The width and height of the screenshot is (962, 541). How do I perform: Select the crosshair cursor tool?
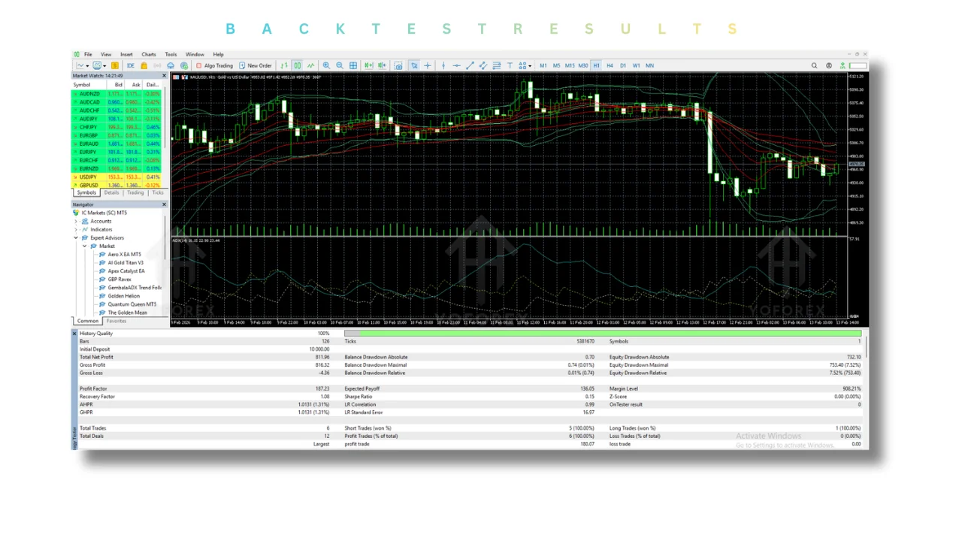tap(428, 65)
